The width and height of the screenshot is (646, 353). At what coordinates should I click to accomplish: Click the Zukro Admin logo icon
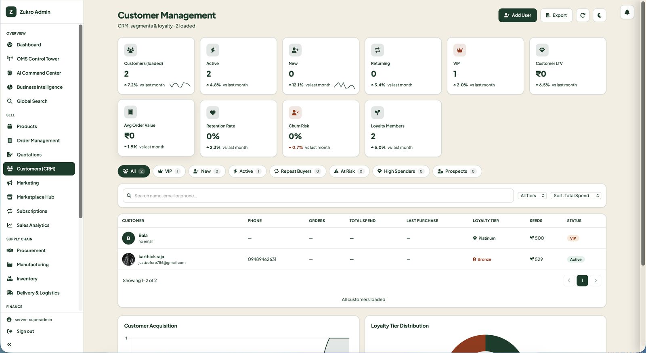(x=11, y=12)
